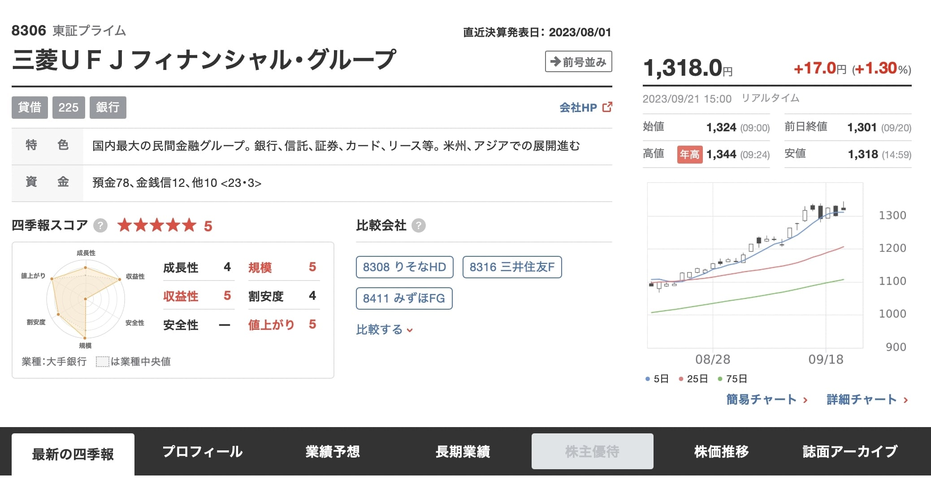Switch to the 長期業績 tab
931x497 pixels.
(x=463, y=451)
